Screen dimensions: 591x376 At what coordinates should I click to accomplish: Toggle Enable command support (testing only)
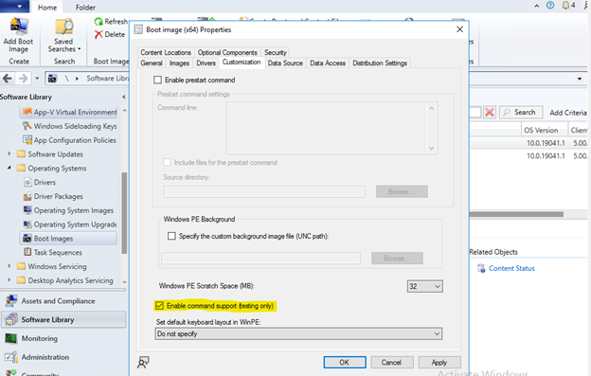[159, 306]
